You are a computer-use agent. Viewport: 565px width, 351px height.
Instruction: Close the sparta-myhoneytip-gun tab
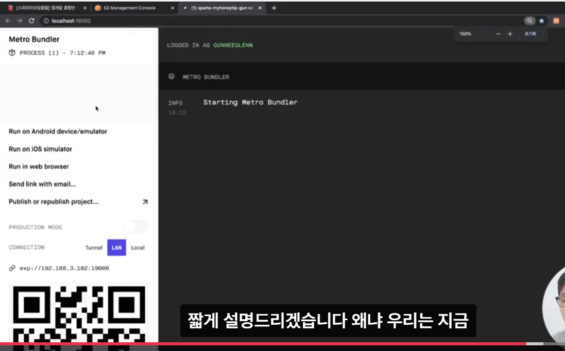[260, 8]
